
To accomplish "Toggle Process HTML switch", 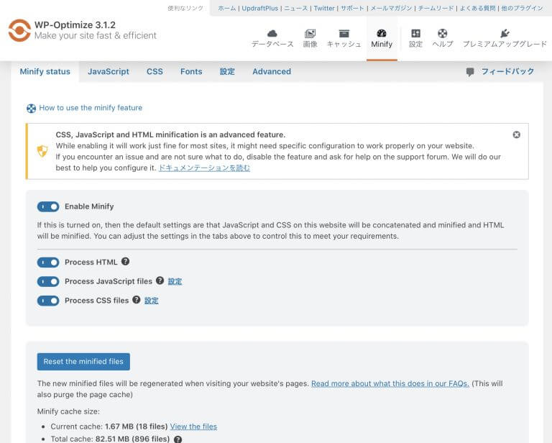I will pos(48,262).
